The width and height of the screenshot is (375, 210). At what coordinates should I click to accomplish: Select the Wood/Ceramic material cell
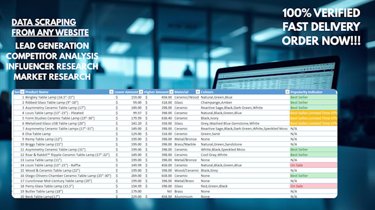click(187, 170)
